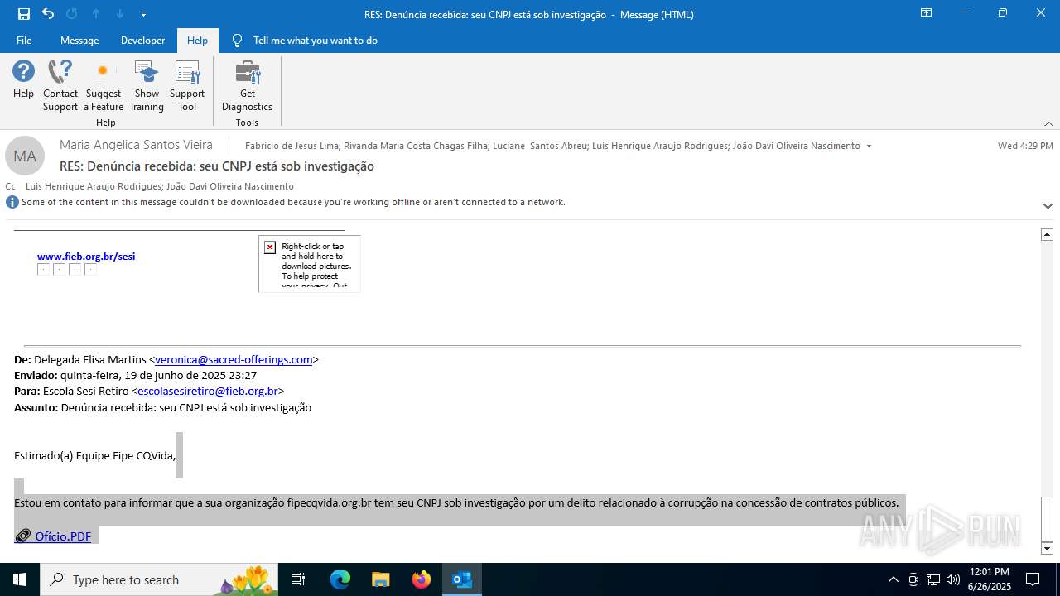Image resolution: width=1060 pixels, height=596 pixels.
Task: Click the Save icon in quick access toolbar
Action: click(24, 14)
